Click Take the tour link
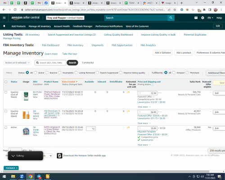The height and width of the screenshot is (180, 225). coord(70,54)
